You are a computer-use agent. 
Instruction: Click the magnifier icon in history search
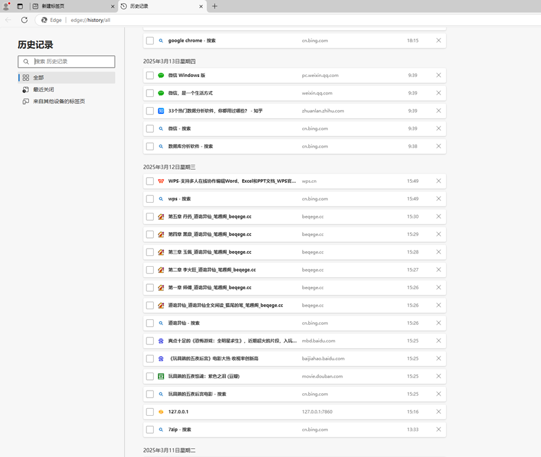click(x=26, y=61)
